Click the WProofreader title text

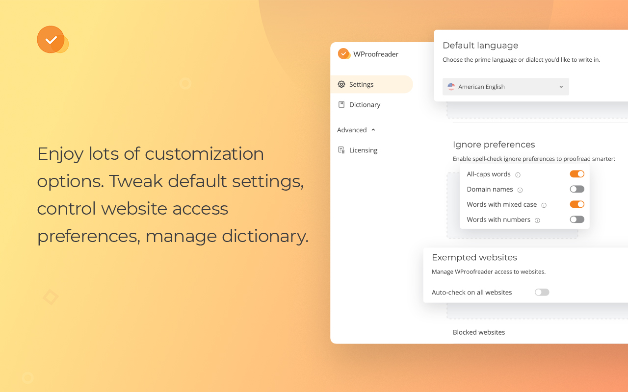[x=376, y=54]
